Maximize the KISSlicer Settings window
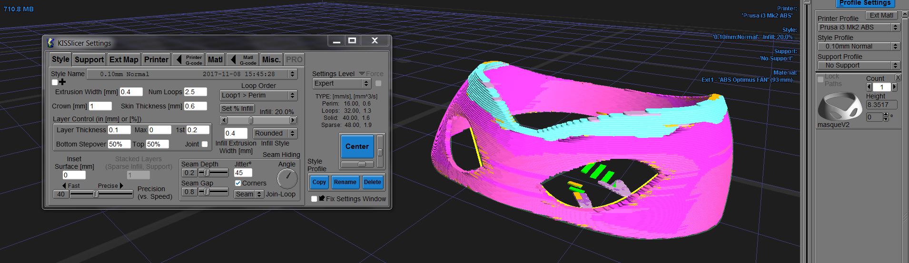 [x=352, y=41]
